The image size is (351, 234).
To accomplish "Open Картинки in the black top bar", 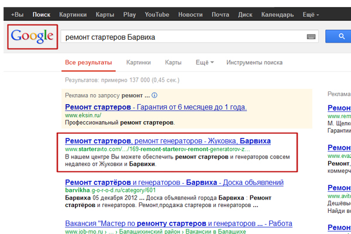I will coord(73,15).
